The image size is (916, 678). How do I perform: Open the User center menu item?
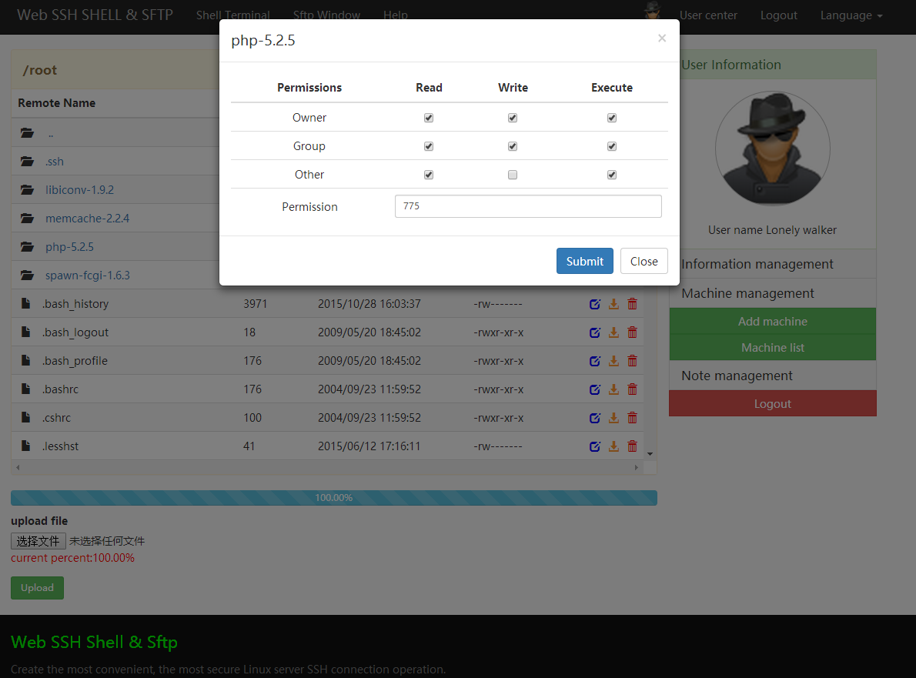pos(707,15)
